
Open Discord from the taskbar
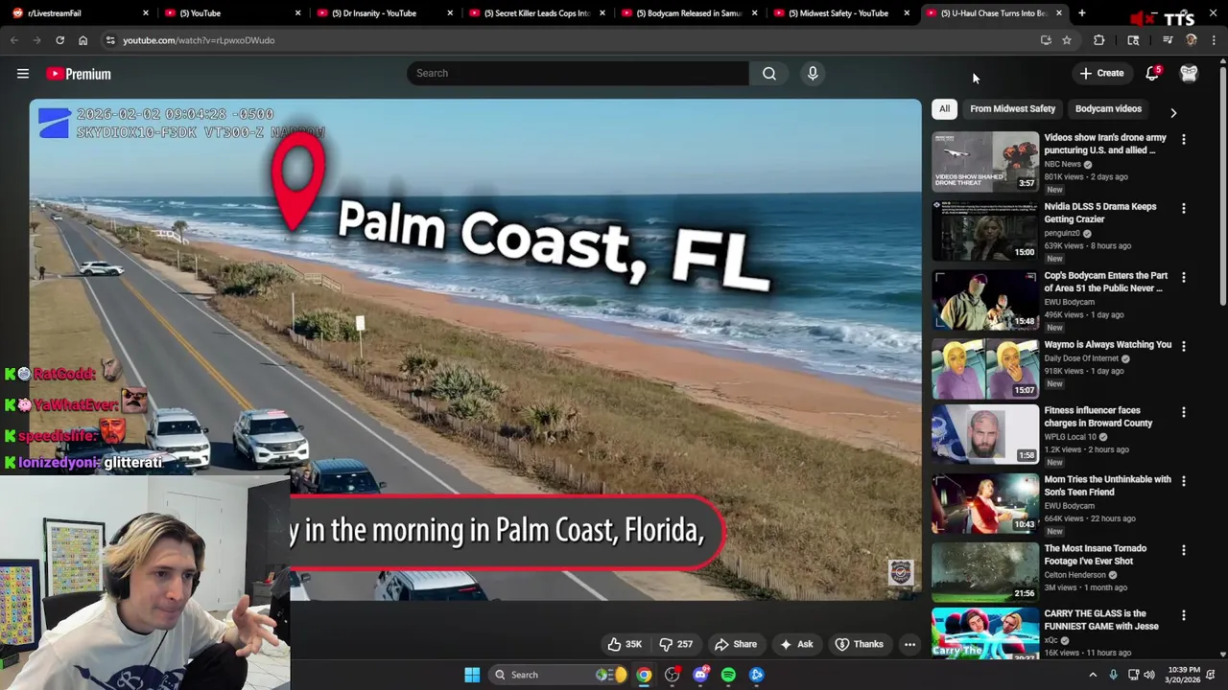[x=700, y=675]
